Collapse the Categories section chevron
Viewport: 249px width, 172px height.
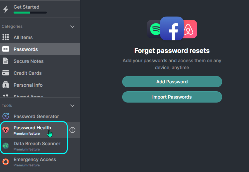pos(72,26)
